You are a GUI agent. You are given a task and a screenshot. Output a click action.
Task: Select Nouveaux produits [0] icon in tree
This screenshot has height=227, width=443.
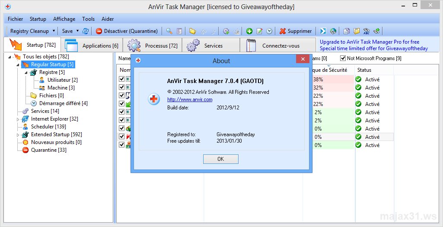(x=25, y=142)
